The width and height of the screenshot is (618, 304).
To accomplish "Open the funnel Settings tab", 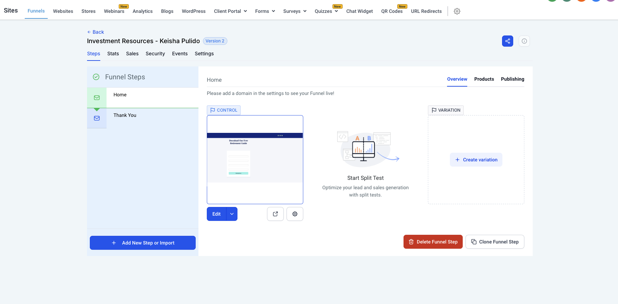I will click(204, 54).
